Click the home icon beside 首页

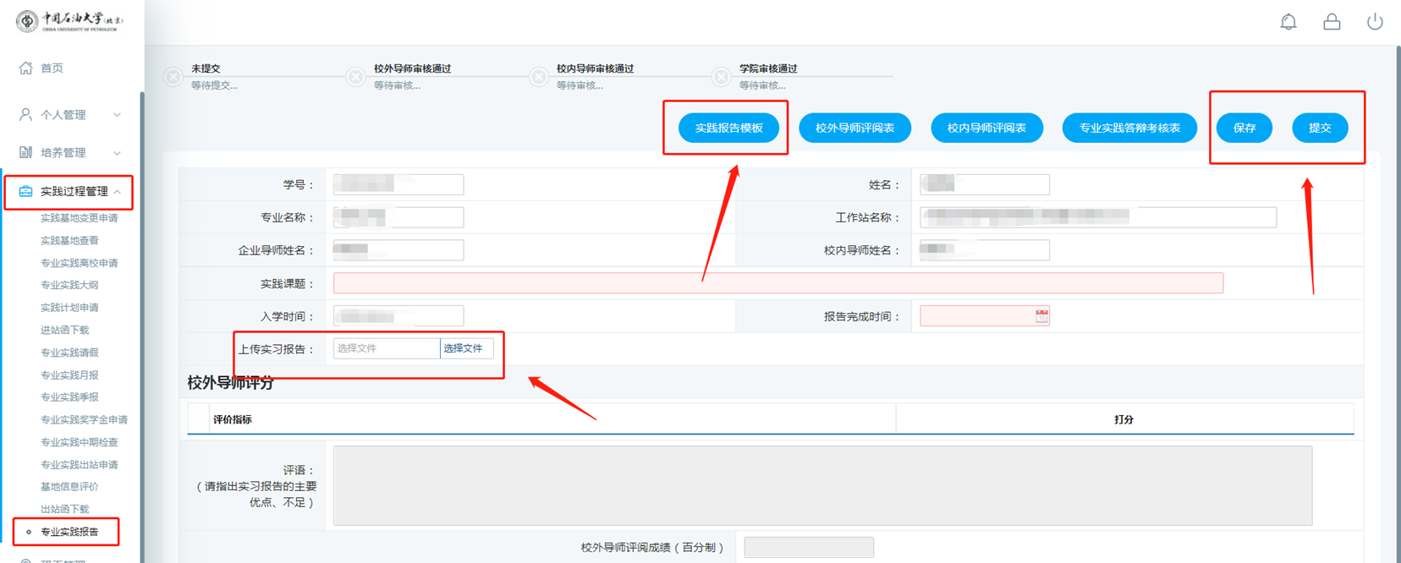25,68
